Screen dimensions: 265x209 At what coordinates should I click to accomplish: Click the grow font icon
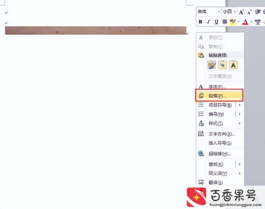(x=241, y=12)
